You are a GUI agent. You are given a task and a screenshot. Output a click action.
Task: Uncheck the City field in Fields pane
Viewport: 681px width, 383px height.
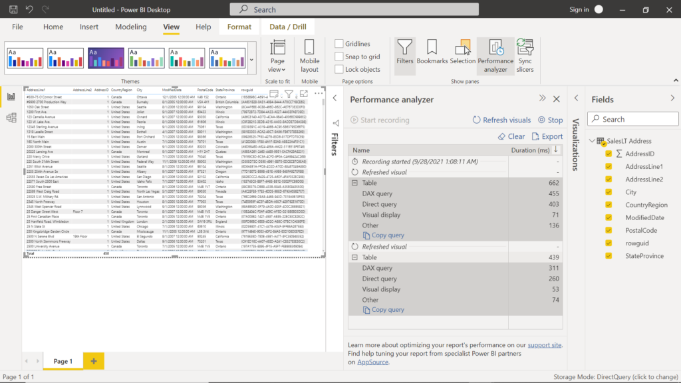[607, 192]
